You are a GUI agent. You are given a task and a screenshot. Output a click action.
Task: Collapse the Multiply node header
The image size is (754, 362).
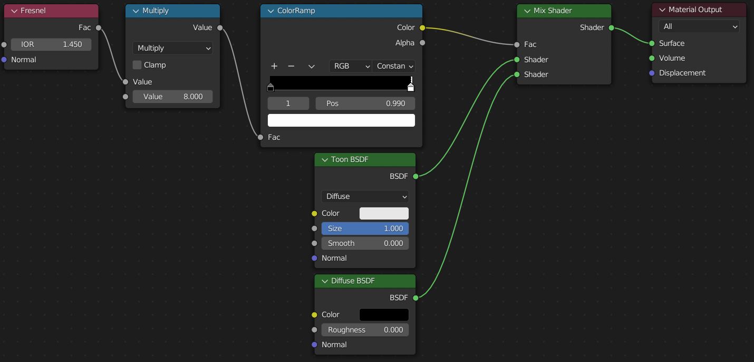point(137,11)
